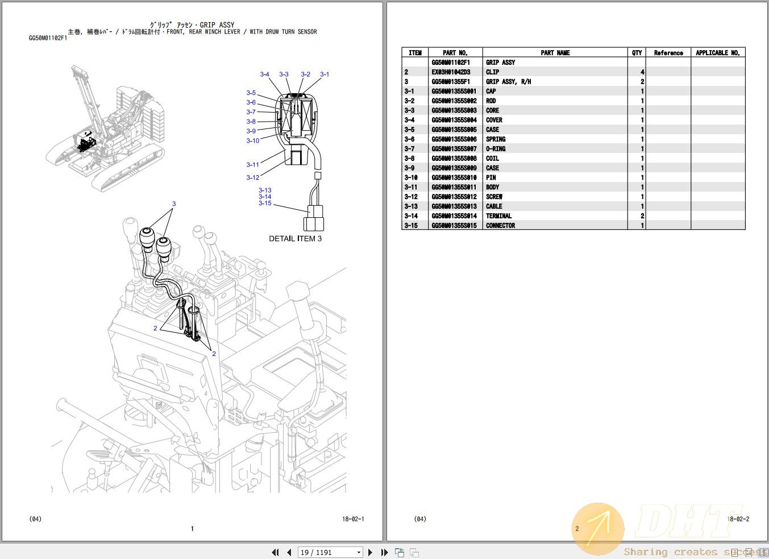Click the 18-02-1 page code

pos(353,519)
